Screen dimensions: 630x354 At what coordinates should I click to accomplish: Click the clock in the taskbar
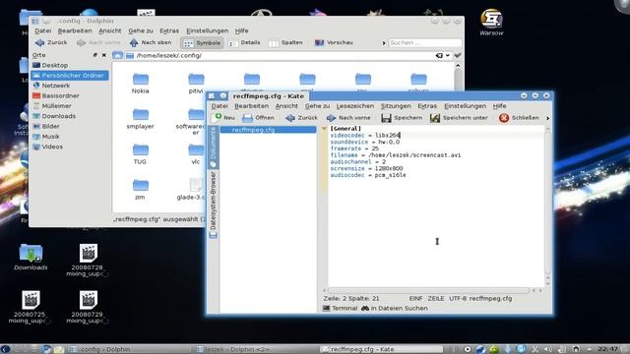click(607, 349)
